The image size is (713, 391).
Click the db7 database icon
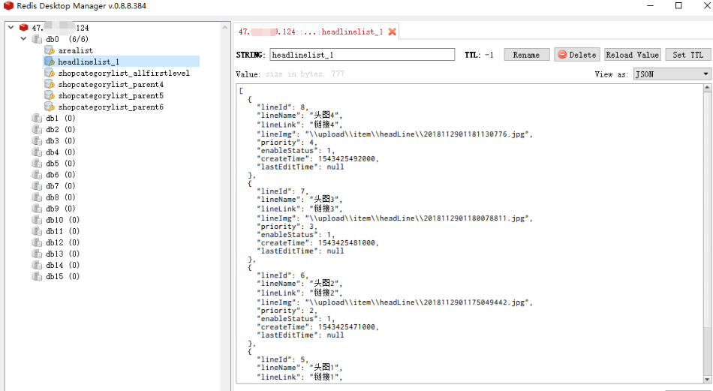37,186
